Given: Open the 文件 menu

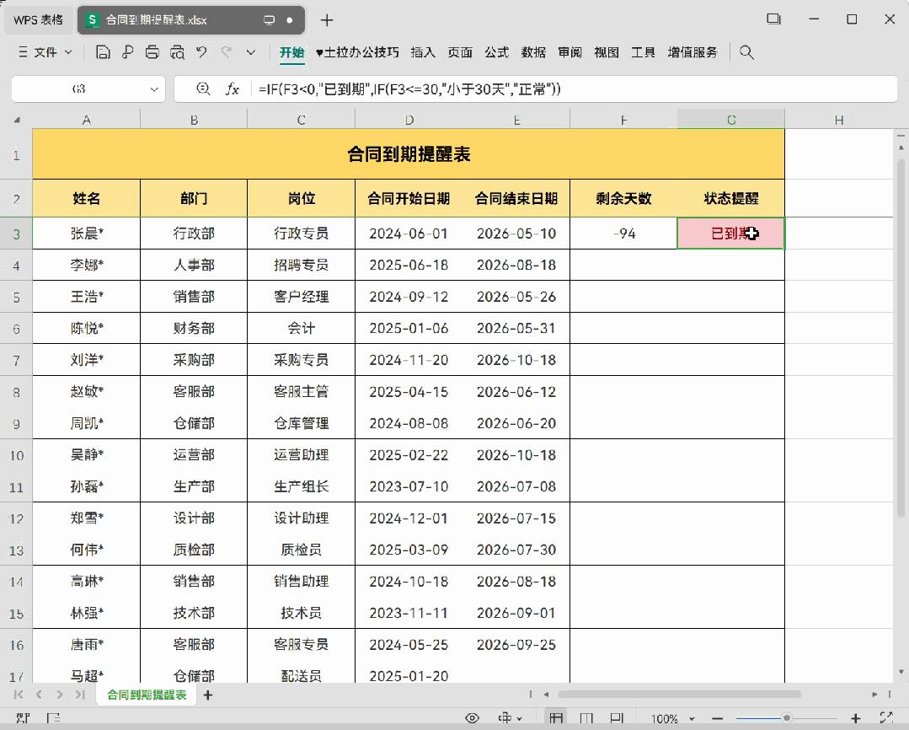Looking at the screenshot, I should [x=45, y=52].
